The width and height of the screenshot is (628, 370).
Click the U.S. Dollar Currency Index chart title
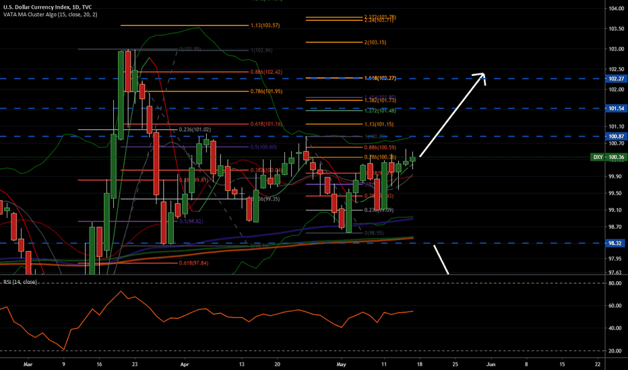pyautogui.click(x=47, y=7)
